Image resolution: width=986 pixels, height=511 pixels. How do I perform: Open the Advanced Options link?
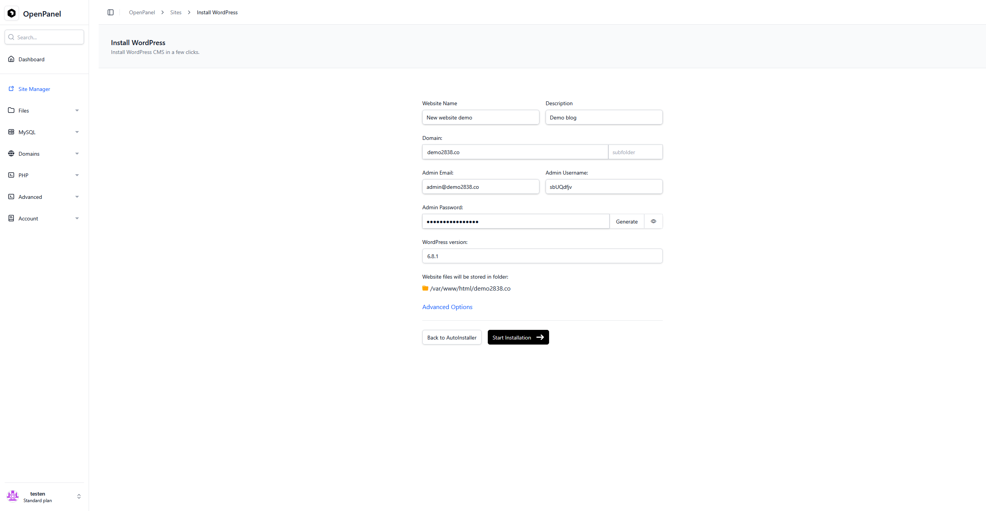[447, 307]
